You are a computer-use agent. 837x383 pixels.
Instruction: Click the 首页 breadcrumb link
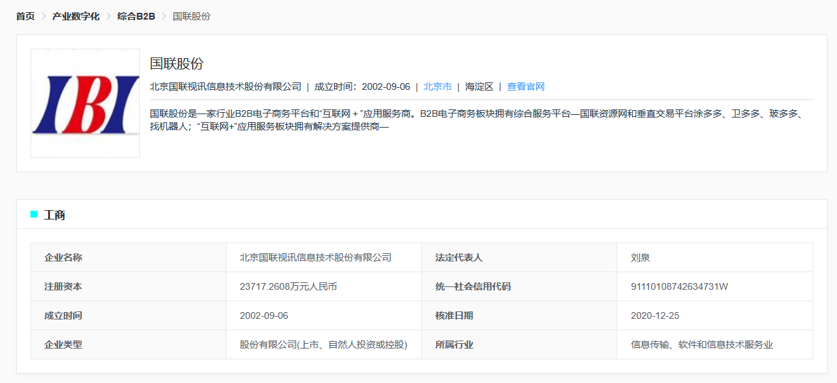click(x=26, y=16)
